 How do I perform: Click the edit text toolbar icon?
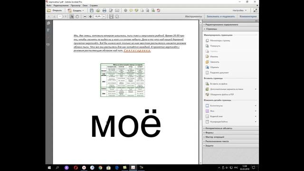click(111, 10)
